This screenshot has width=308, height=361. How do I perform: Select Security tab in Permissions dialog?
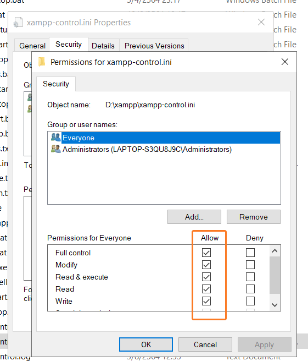point(56,84)
